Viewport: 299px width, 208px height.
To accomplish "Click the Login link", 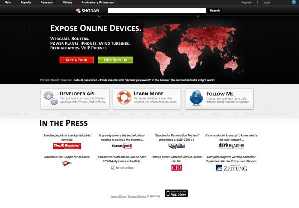I will pos(266,3).
